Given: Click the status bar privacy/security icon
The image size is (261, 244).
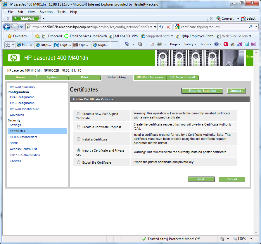Looking at the screenshot, I should click(x=222, y=239).
